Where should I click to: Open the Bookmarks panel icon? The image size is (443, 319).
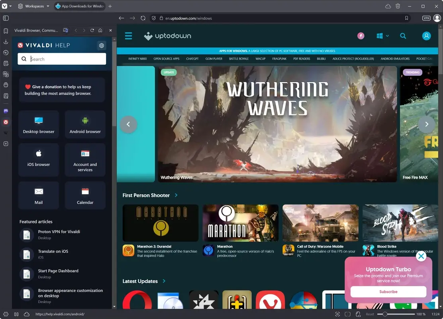point(6,30)
